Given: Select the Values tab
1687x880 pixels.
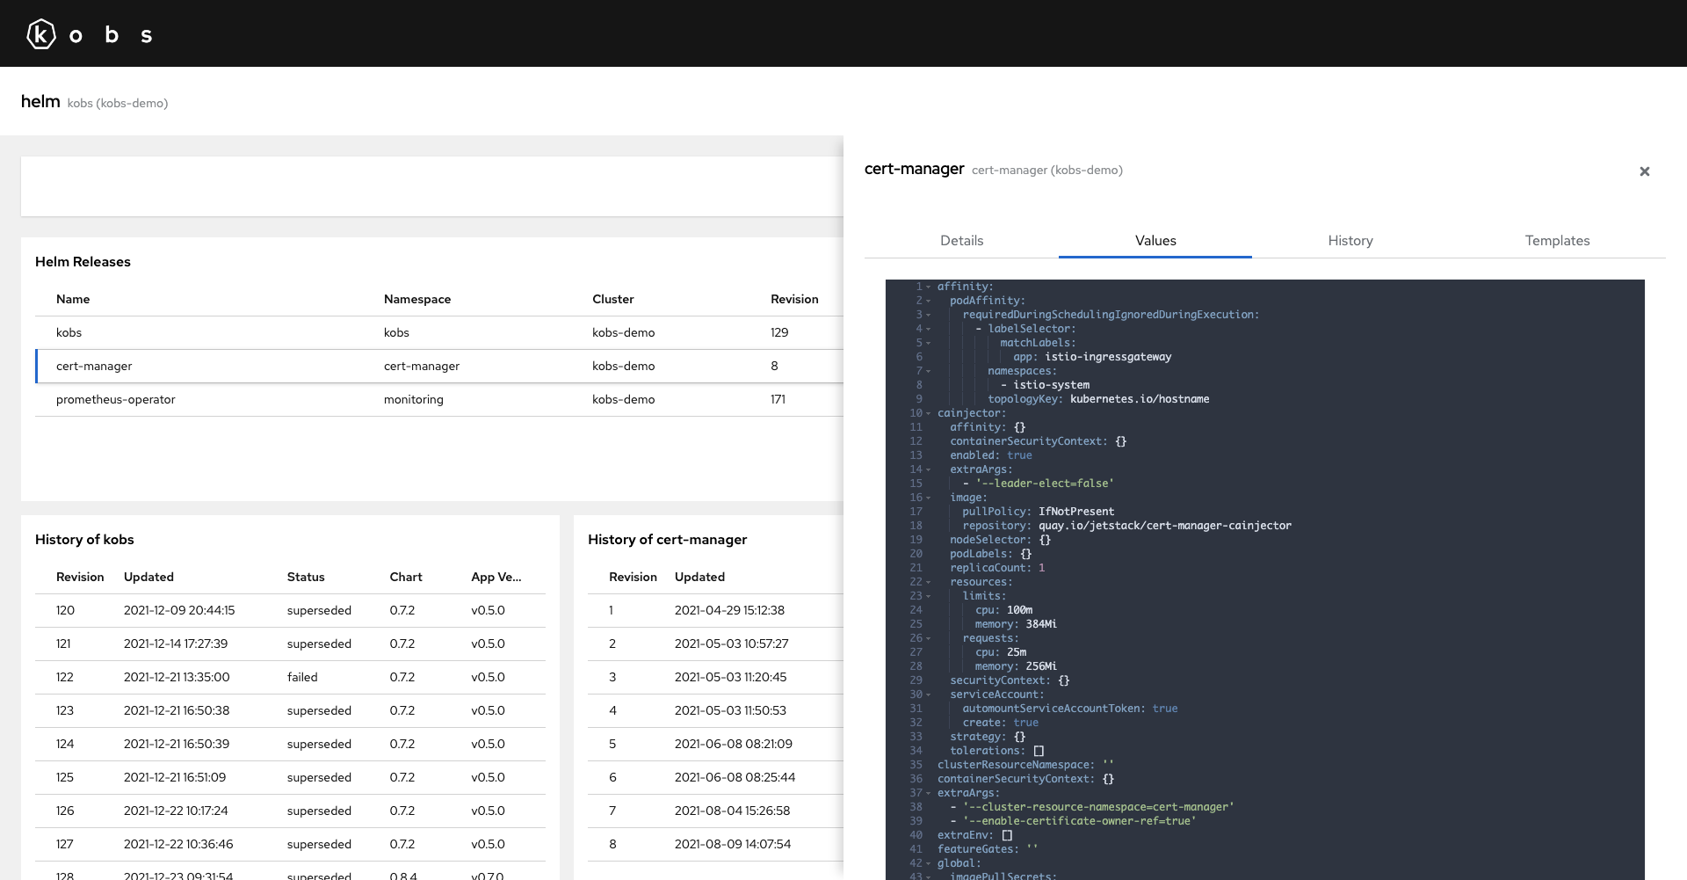Looking at the screenshot, I should (1155, 241).
